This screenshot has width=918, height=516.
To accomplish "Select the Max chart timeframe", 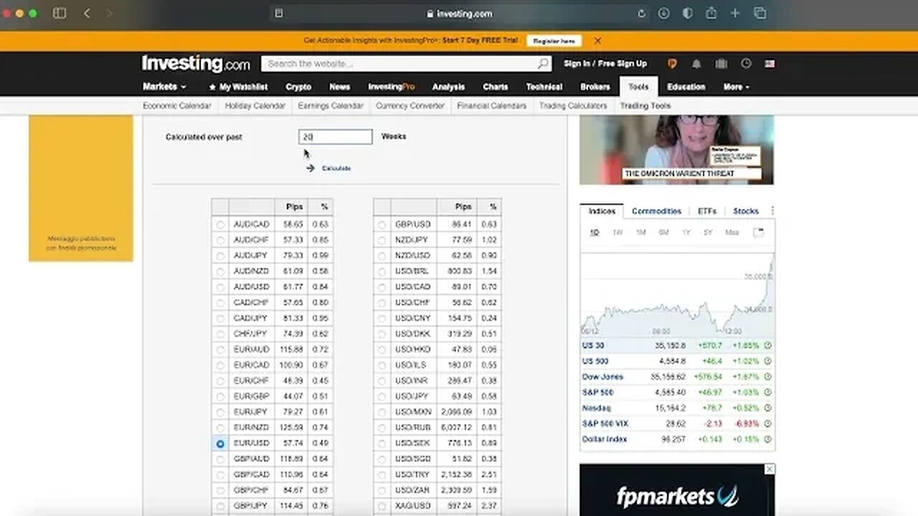I will tap(732, 232).
